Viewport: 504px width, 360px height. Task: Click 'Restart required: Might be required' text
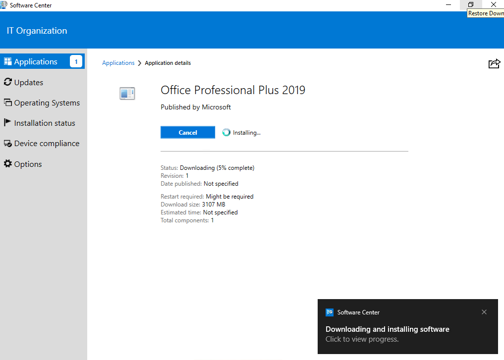(x=207, y=197)
